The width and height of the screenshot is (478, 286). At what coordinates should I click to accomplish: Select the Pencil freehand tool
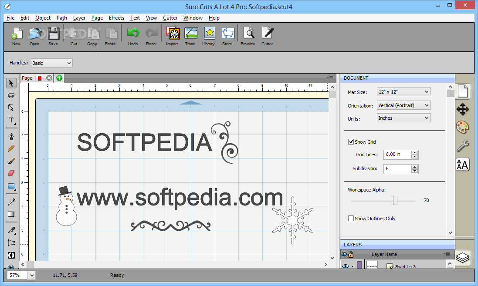point(11,148)
